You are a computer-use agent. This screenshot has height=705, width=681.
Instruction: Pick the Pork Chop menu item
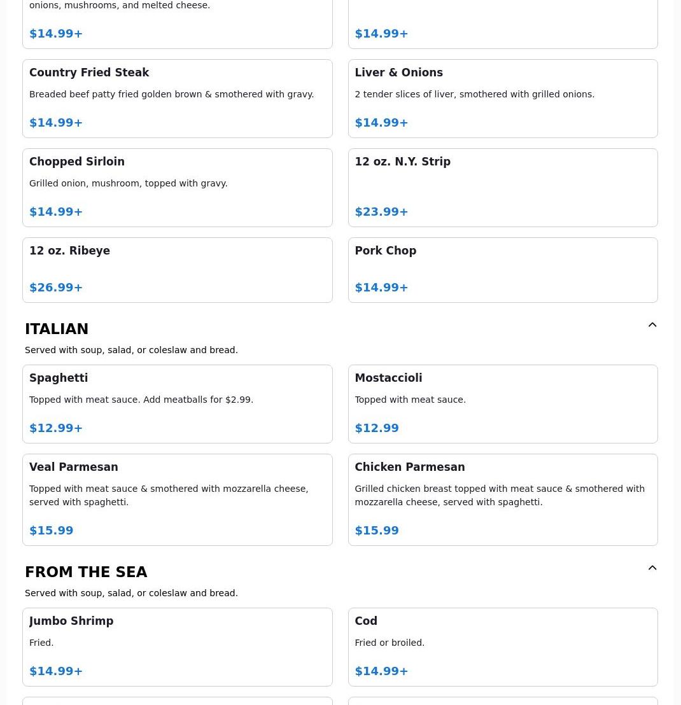click(x=502, y=270)
